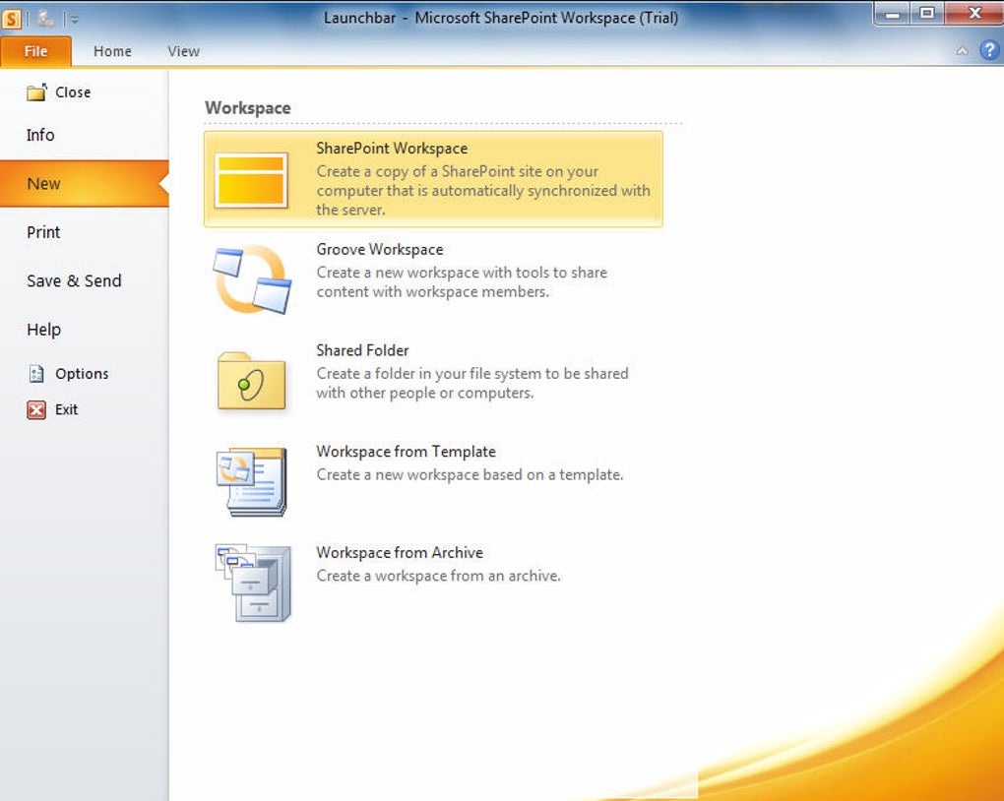Click the red Exit icon
Screen dimensions: 1004x801
point(36,409)
